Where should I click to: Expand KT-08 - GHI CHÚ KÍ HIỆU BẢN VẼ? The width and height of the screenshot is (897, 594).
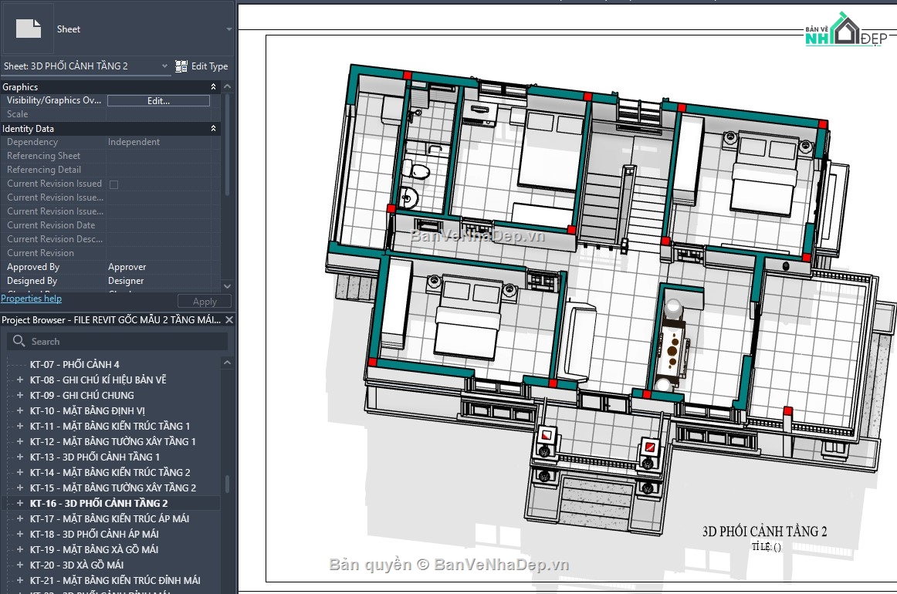coord(20,380)
